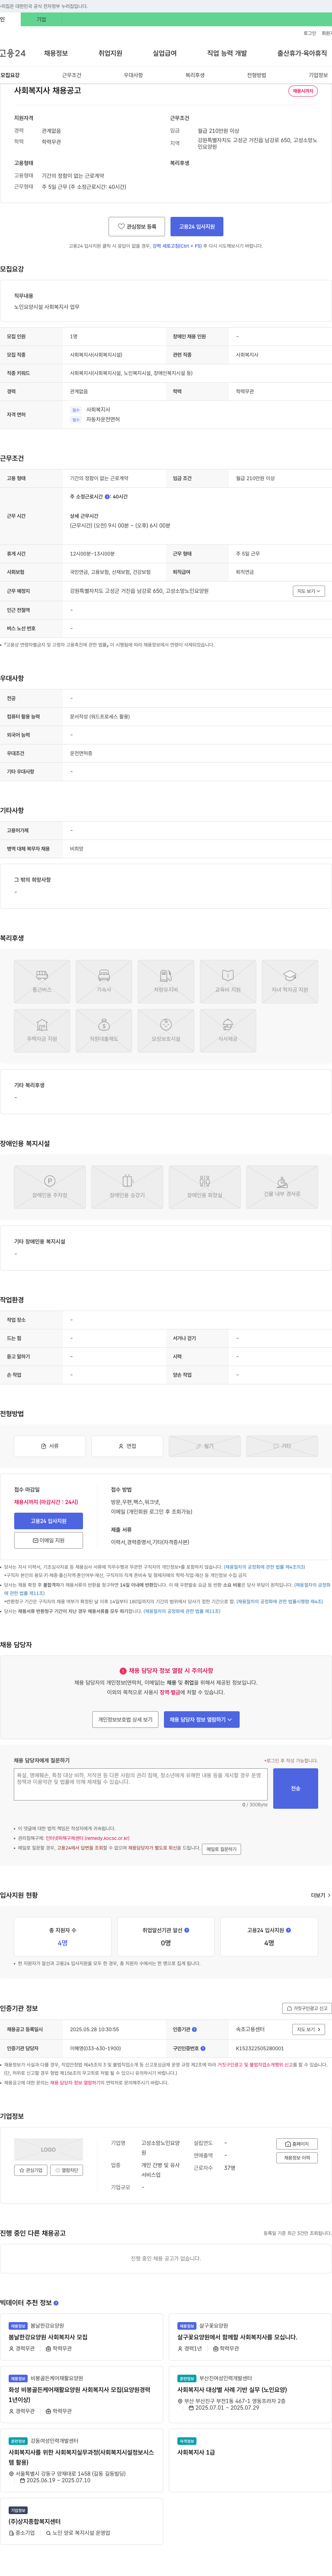Open the 취업지원 menu
Image resolution: width=332 pixels, height=2576 pixels.
(x=110, y=53)
